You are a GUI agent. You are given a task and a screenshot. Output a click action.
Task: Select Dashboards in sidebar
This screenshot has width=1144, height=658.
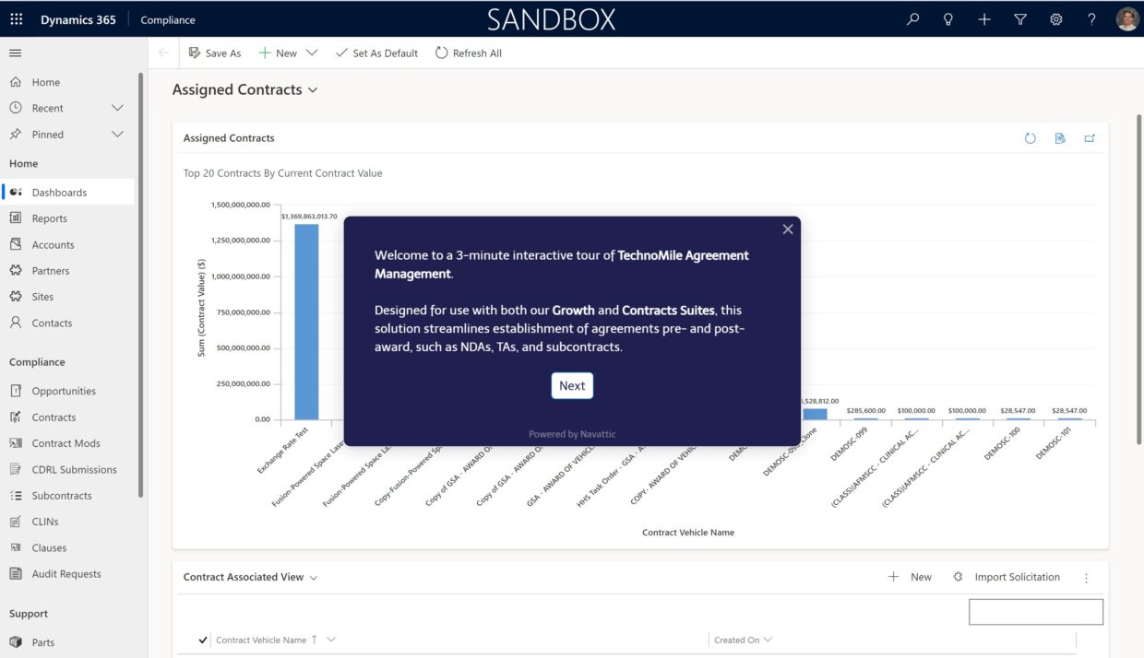point(69,193)
